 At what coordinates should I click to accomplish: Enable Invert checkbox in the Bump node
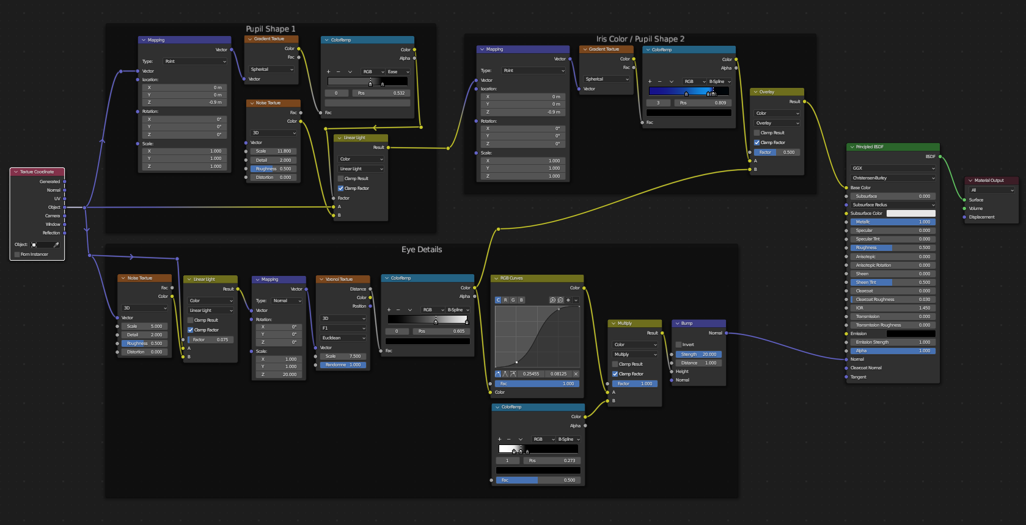[x=678, y=345]
